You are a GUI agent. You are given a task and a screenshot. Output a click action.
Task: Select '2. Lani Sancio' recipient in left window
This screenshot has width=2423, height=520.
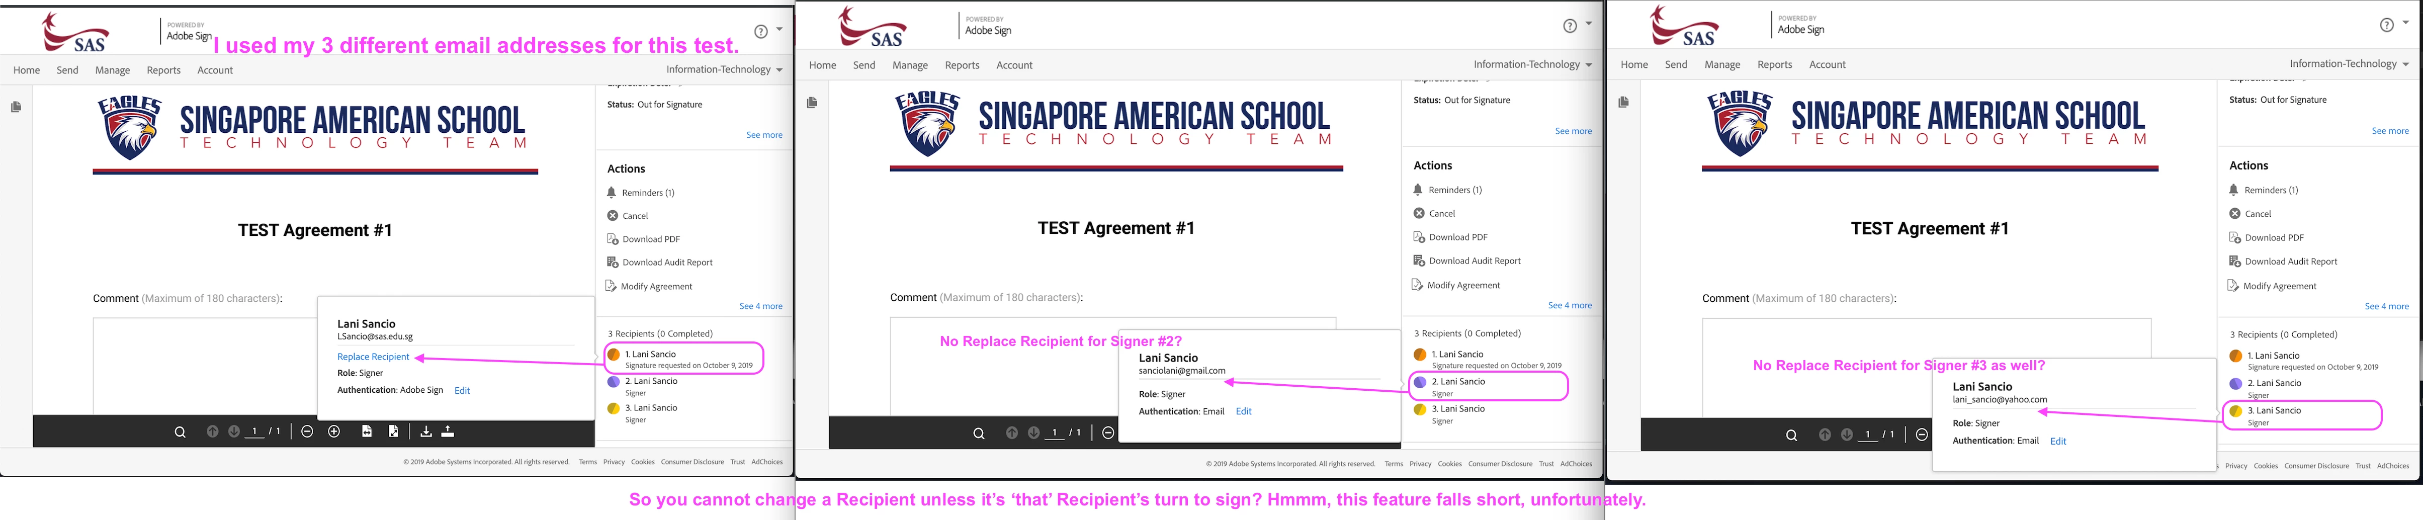click(651, 381)
